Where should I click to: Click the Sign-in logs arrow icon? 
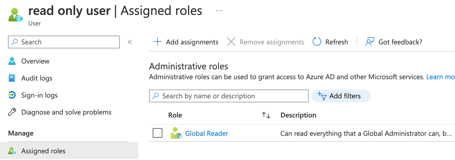12,95
